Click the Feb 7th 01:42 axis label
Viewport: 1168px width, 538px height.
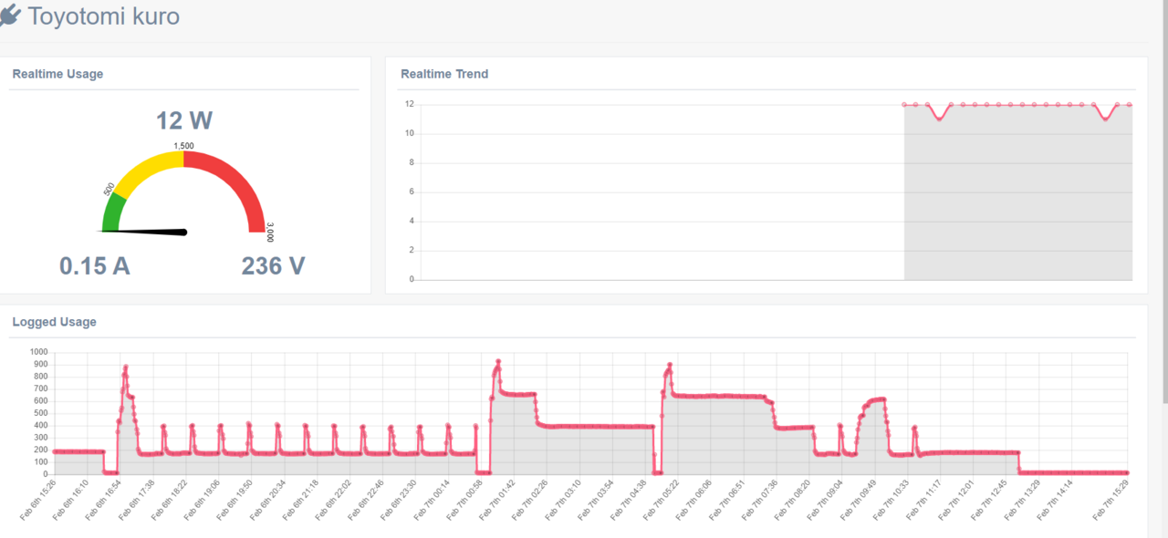pyautogui.click(x=496, y=501)
